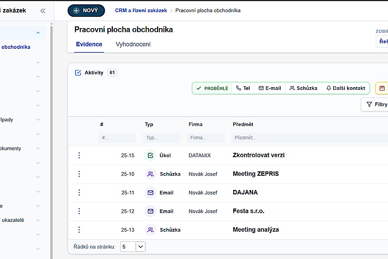Select obchodníka sidebar item
The image size is (388, 259).
(x=16, y=47)
